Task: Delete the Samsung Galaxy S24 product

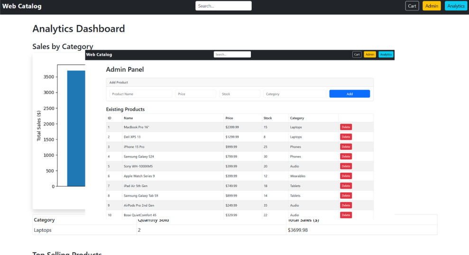Action: coord(346,156)
